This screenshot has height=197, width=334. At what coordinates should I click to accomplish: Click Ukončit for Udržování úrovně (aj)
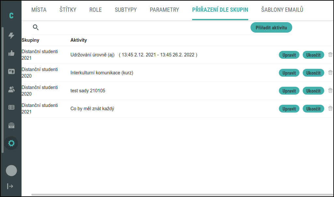(x=313, y=55)
